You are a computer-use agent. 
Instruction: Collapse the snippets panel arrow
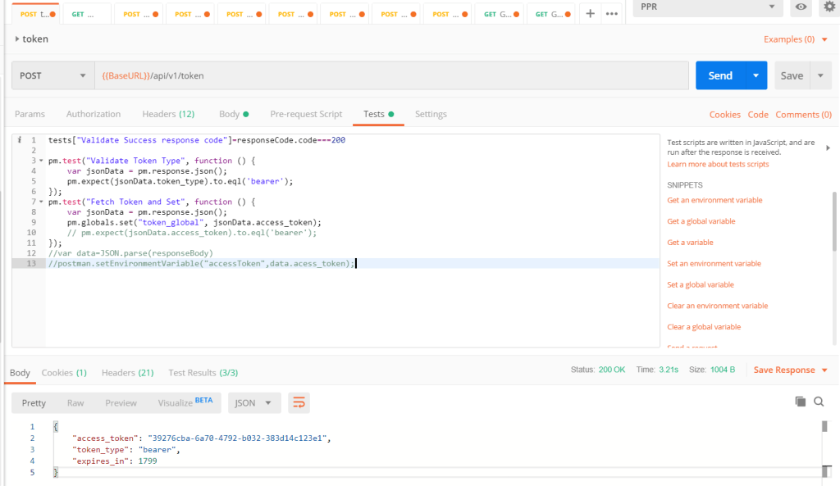pos(828,148)
